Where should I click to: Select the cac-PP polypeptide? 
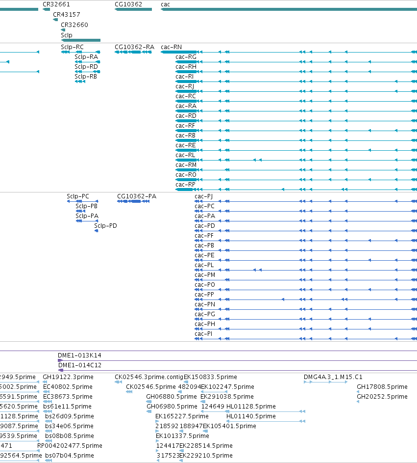(306, 300)
